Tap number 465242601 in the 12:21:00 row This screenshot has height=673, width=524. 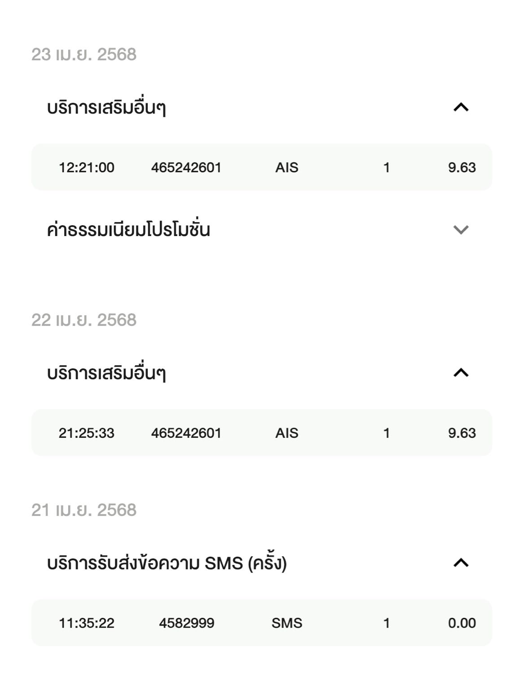pos(186,167)
